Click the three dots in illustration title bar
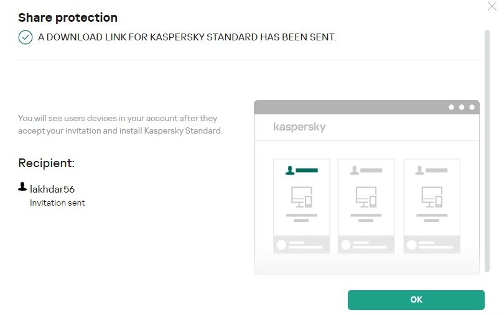 [462, 107]
